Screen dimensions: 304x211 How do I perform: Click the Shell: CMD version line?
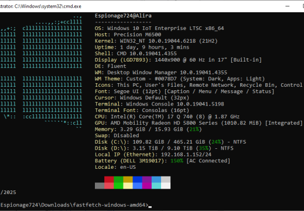[136, 53]
